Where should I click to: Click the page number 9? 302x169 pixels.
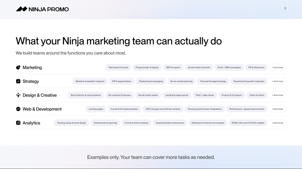(285, 8)
